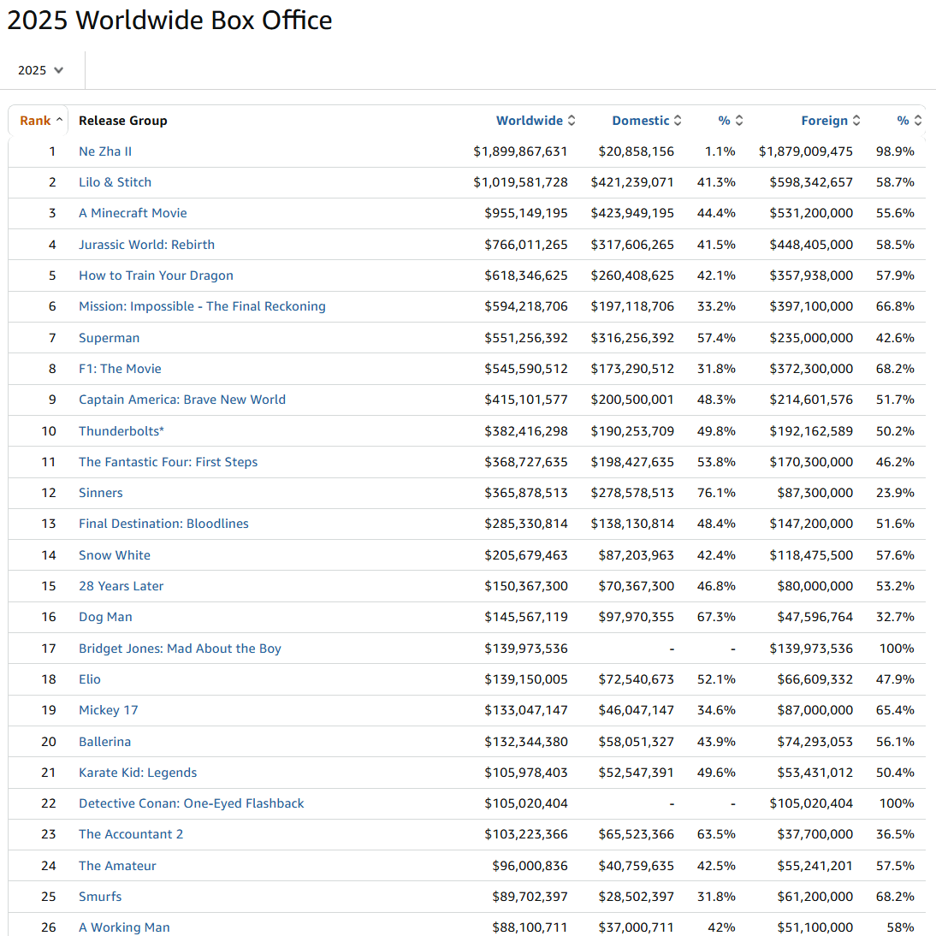936x936 pixels.
Task: Open the 2025 year dropdown
Action: [40, 70]
